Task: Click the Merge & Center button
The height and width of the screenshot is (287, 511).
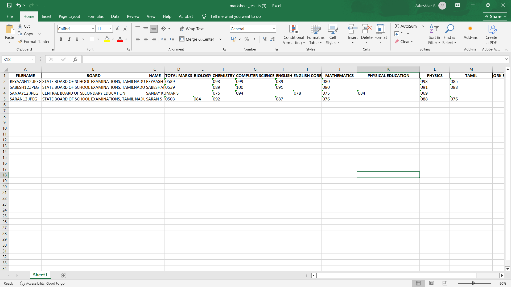Action: pos(197,39)
